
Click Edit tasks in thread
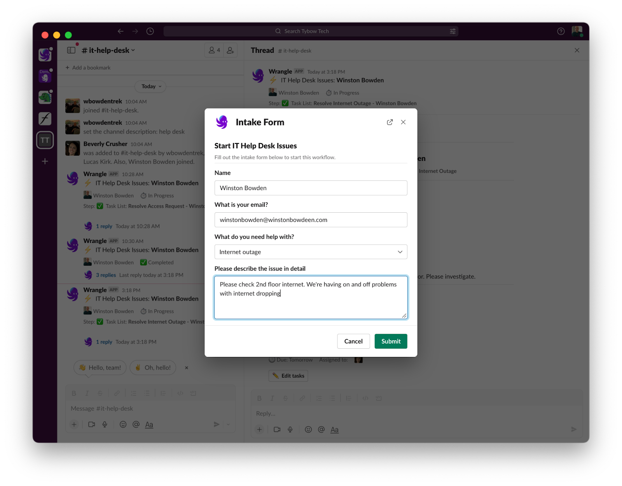tap(288, 376)
